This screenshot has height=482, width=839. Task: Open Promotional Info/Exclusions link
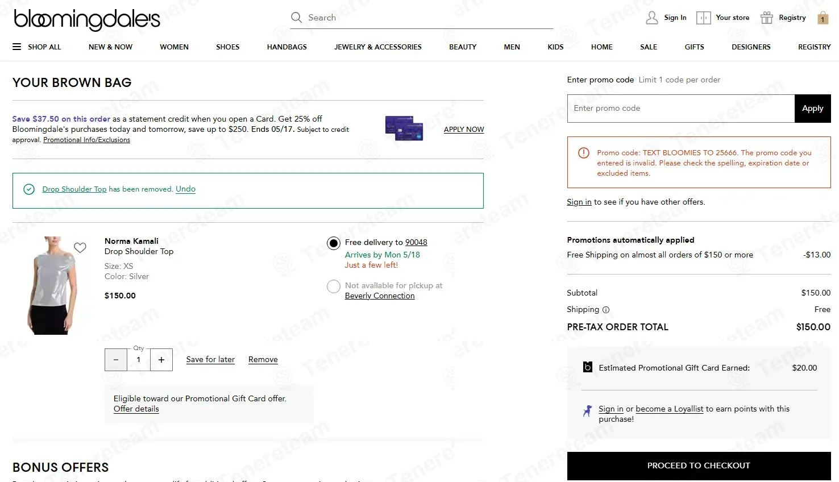(x=86, y=140)
